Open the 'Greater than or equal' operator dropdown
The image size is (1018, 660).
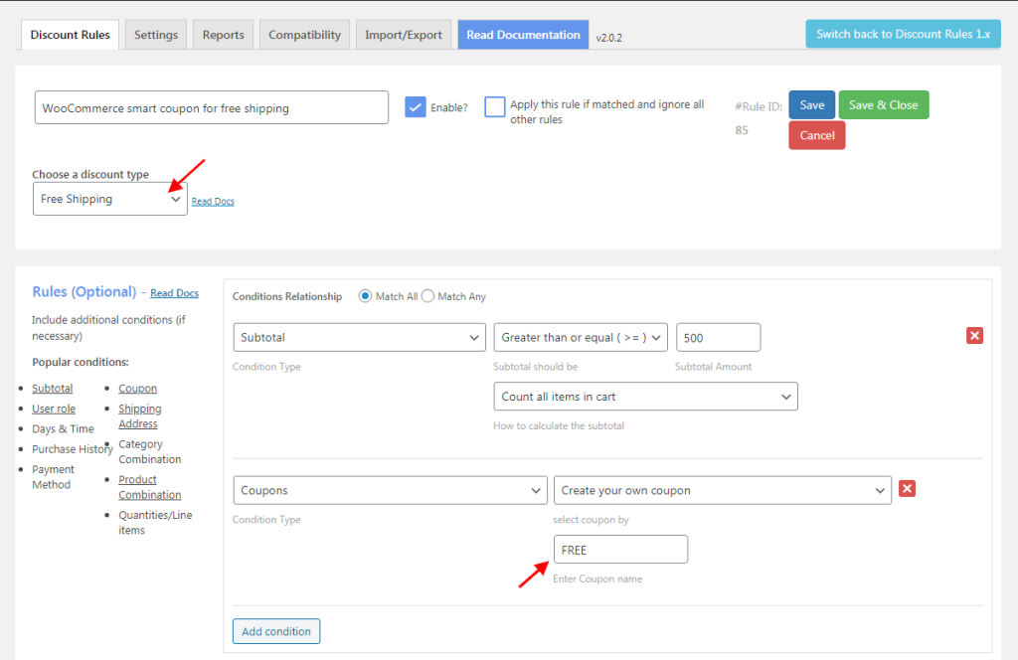581,338
